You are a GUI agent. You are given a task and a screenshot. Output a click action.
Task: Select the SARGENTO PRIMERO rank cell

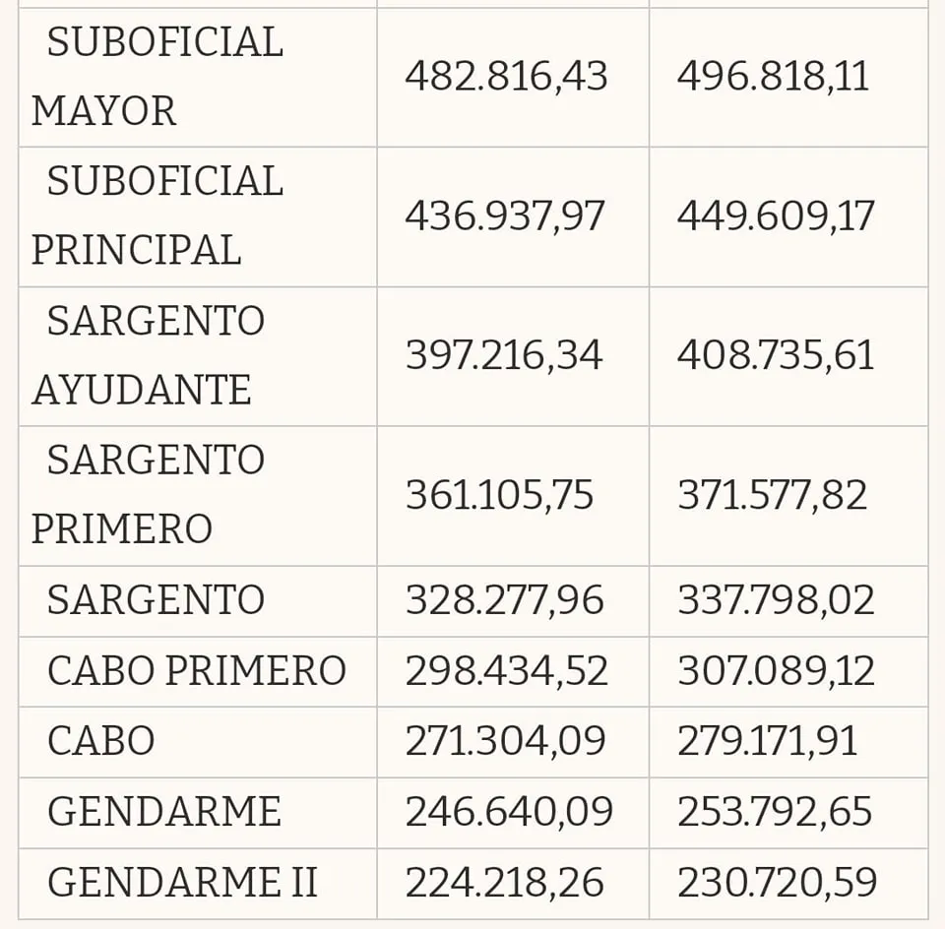[149, 495]
